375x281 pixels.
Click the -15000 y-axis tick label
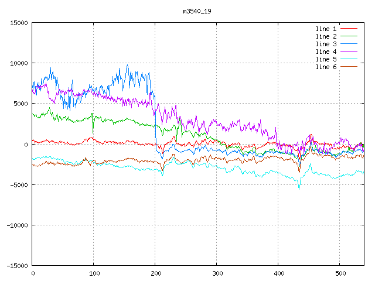[x=17, y=266]
